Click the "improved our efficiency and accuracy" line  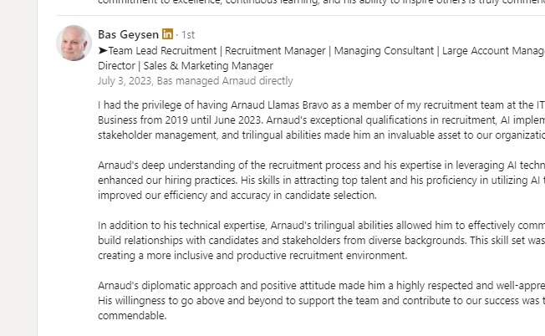coord(237,196)
